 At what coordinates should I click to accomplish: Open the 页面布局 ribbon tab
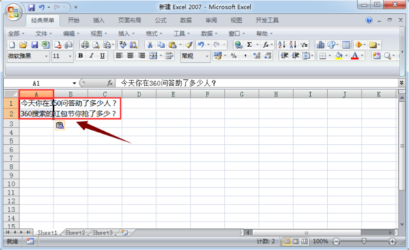click(x=130, y=20)
